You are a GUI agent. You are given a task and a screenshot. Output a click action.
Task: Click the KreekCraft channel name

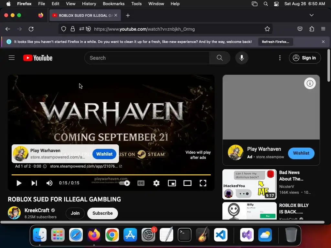(37, 210)
